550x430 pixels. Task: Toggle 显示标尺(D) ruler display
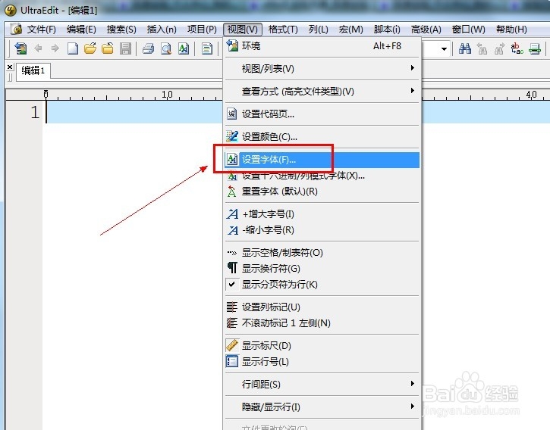coord(322,346)
